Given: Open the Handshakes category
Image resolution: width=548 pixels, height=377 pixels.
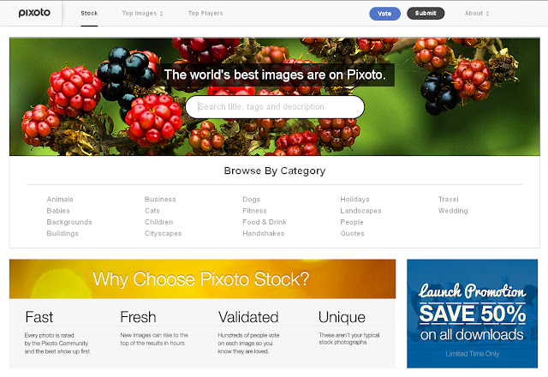Looking at the screenshot, I should (x=263, y=233).
